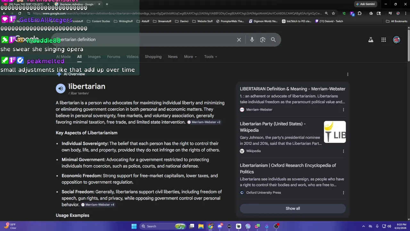Open the Merriam-Webster +4 sources chip
This screenshot has height=231, width=410.
(x=98, y=205)
